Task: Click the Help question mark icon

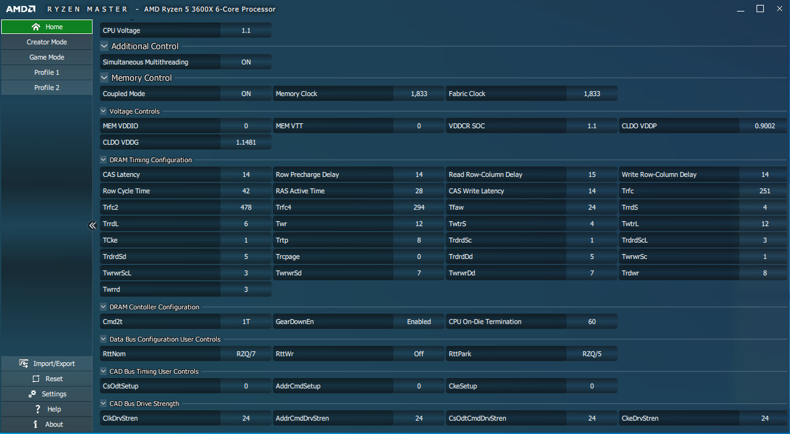Action: [x=38, y=409]
